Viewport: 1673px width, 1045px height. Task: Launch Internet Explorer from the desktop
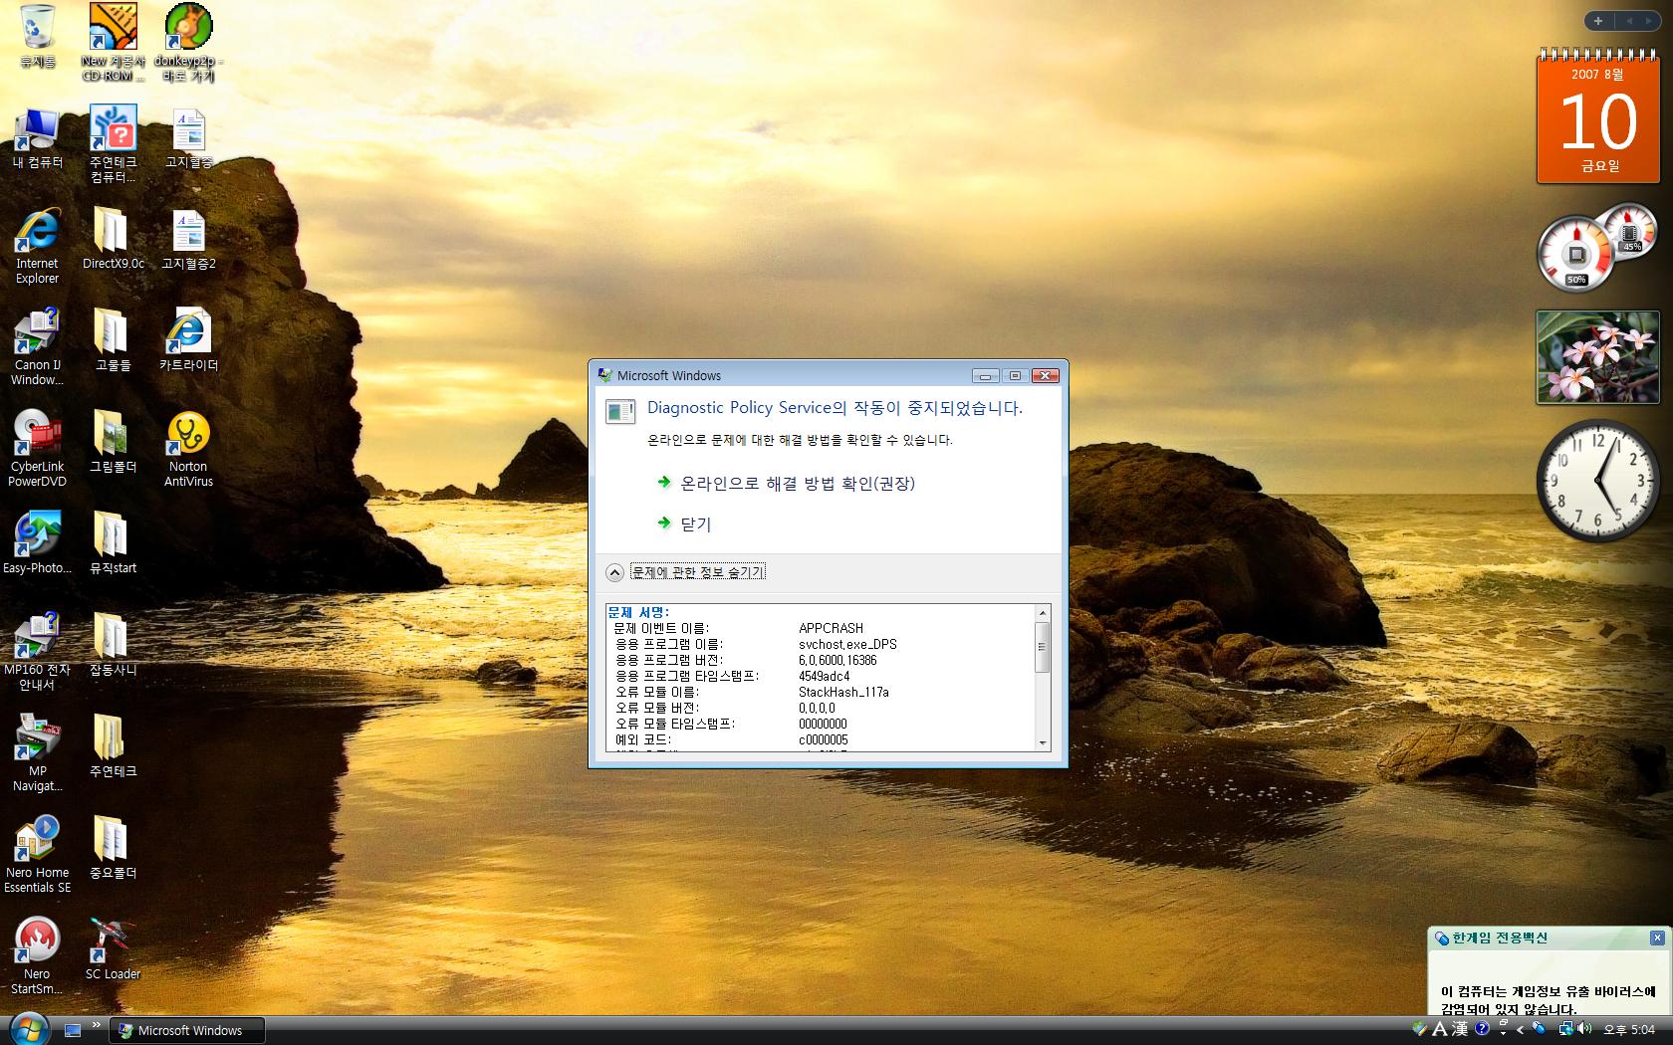(37, 245)
